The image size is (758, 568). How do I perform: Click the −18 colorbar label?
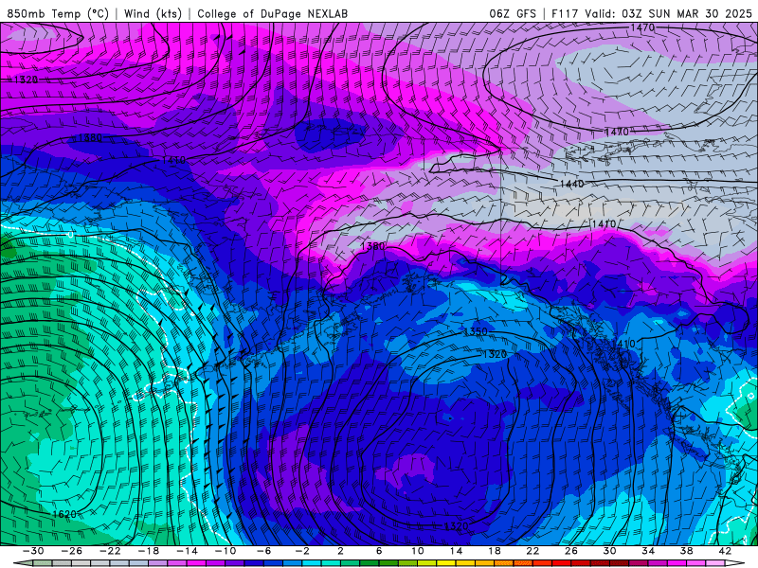point(149,551)
